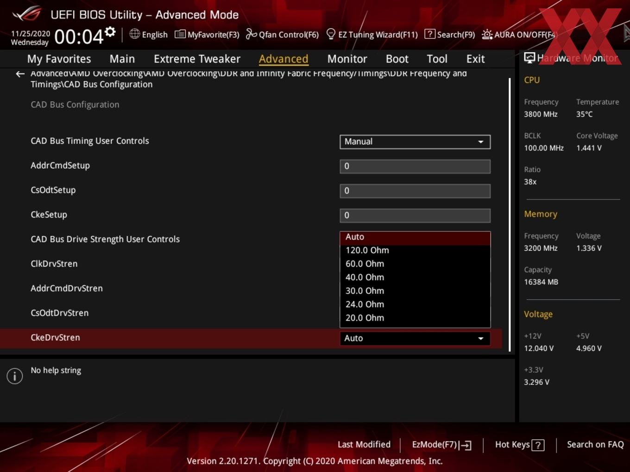The height and width of the screenshot is (472, 630).
Task: Click Last Modified button
Action: coord(364,445)
